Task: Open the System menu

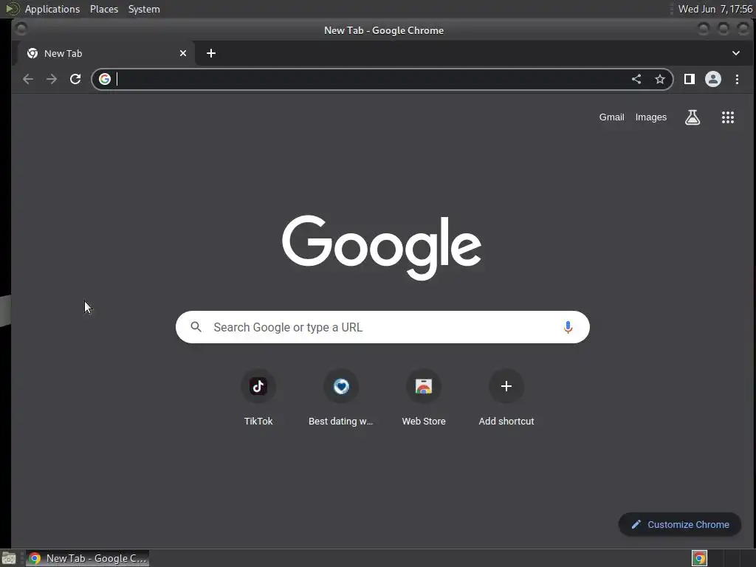Action: coord(144,9)
